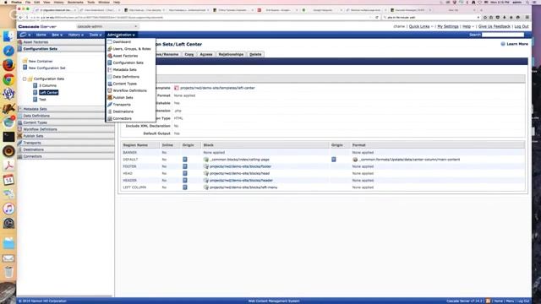Expand the Asset Factories sidebar panel
This screenshot has width=541, height=304.
point(66,42)
